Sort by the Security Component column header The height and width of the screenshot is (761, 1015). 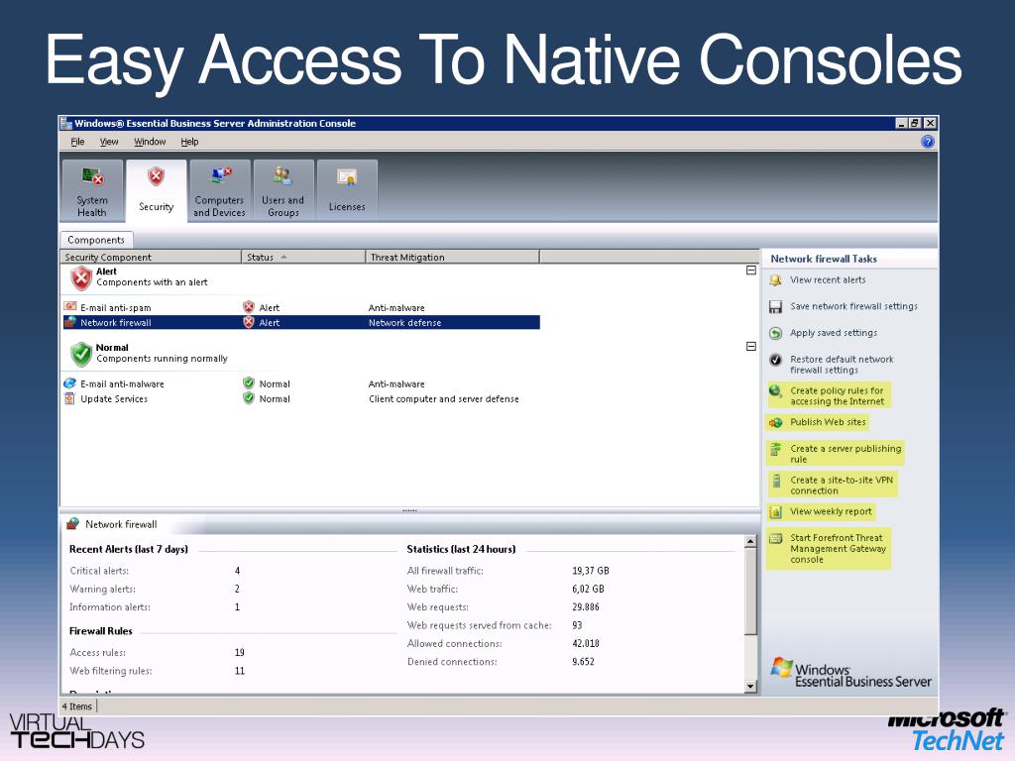(x=151, y=257)
